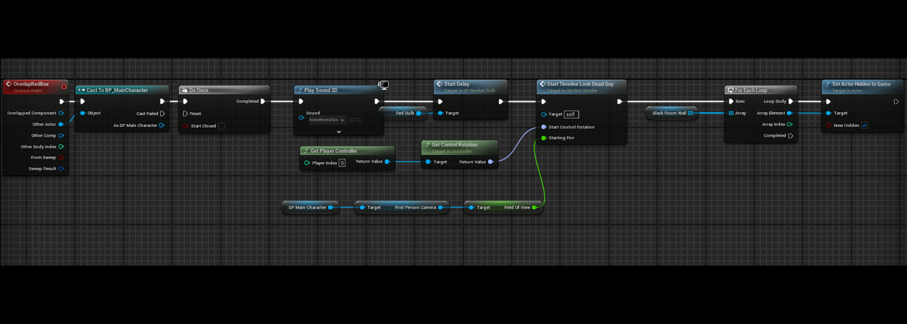Enable the Start Closed checkbox on Do Once
The width and height of the screenshot is (907, 324).
[x=221, y=126]
